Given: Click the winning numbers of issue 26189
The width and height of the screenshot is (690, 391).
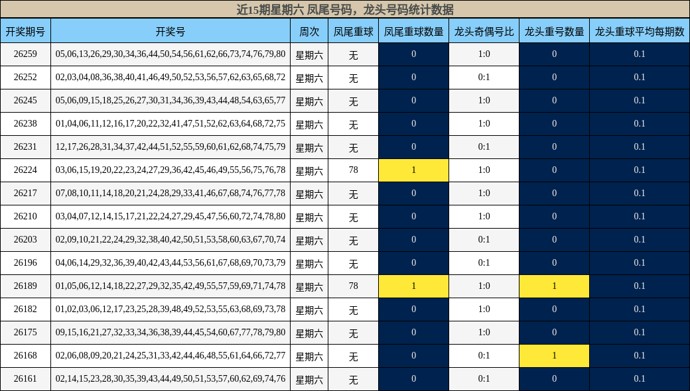Looking at the screenshot, I should click(x=171, y=286).
